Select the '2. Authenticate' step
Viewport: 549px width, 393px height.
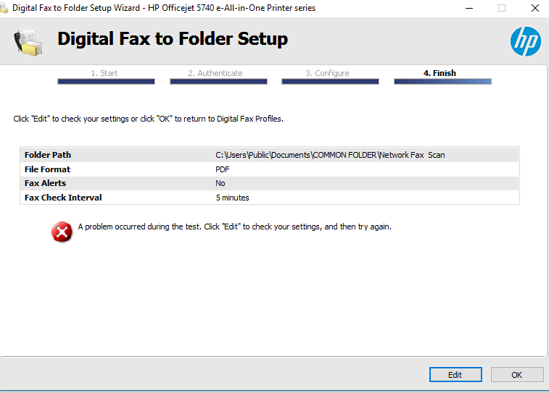click(x=215, y=73)
